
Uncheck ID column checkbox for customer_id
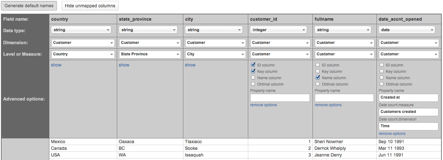253,65
